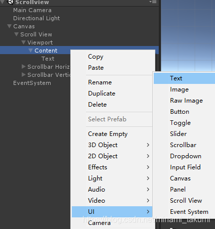Open the 2D Object submenu

coord(112,156)
